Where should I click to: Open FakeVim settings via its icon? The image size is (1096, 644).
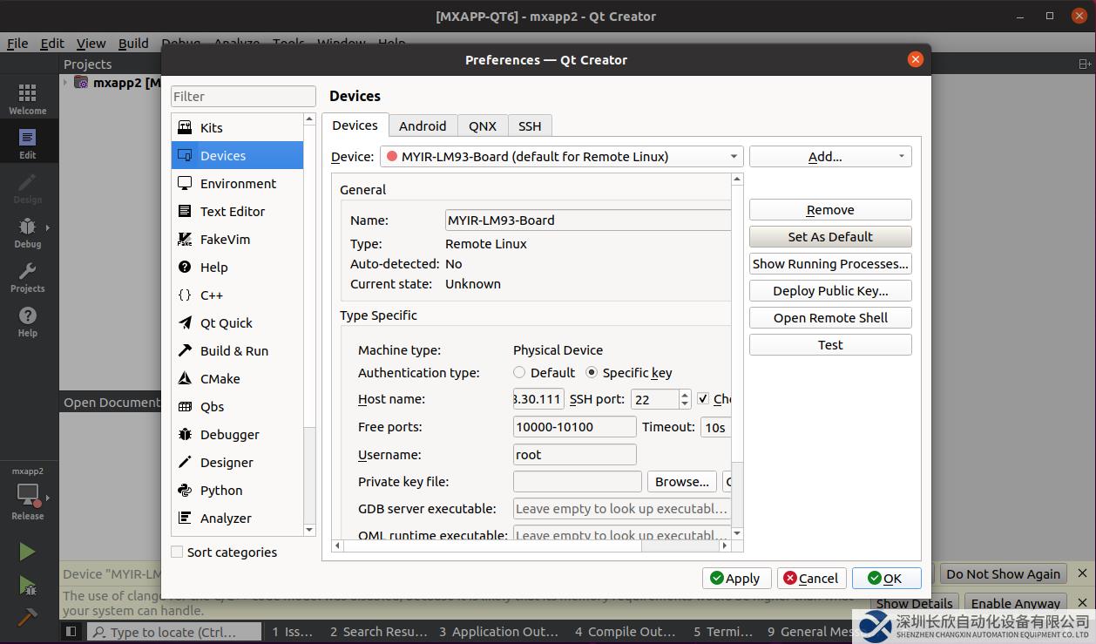pyautogui.click(x=185, y=239)
